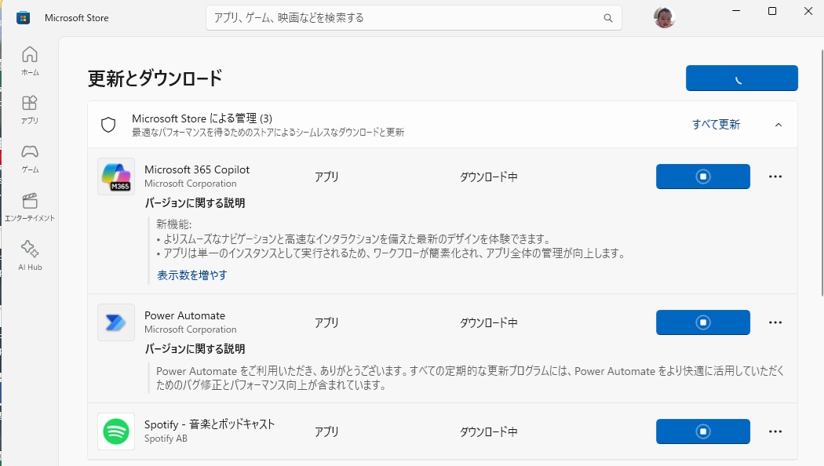
Task: Select the Spotify - 音楽とポッドキャスト title
Action: 210,424
